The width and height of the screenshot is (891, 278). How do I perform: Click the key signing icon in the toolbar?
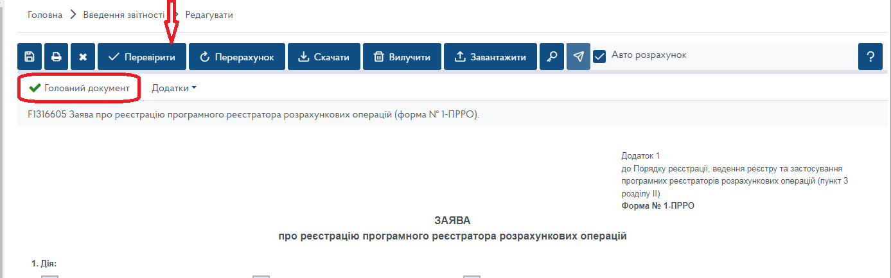pyautogui.click(x=552, y=57)
